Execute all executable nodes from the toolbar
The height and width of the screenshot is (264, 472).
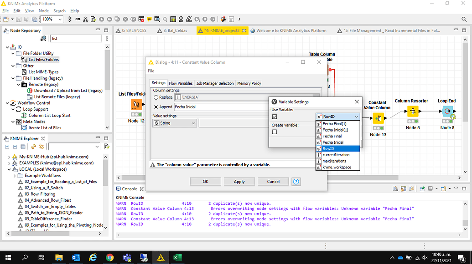click(110, 19)
